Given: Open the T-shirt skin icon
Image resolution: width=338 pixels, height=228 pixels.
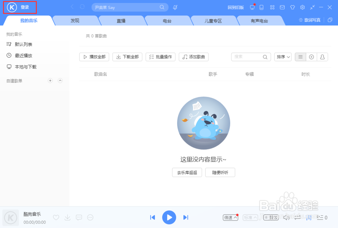Looking at the screenshot, I should coord(292,7).
